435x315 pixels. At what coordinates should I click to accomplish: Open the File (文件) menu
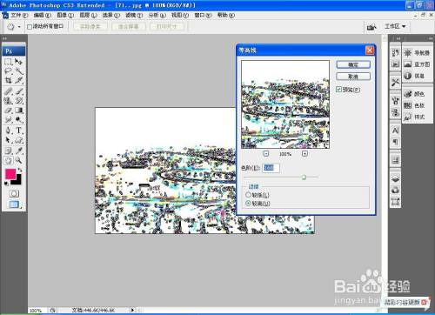tap(19, 15)
